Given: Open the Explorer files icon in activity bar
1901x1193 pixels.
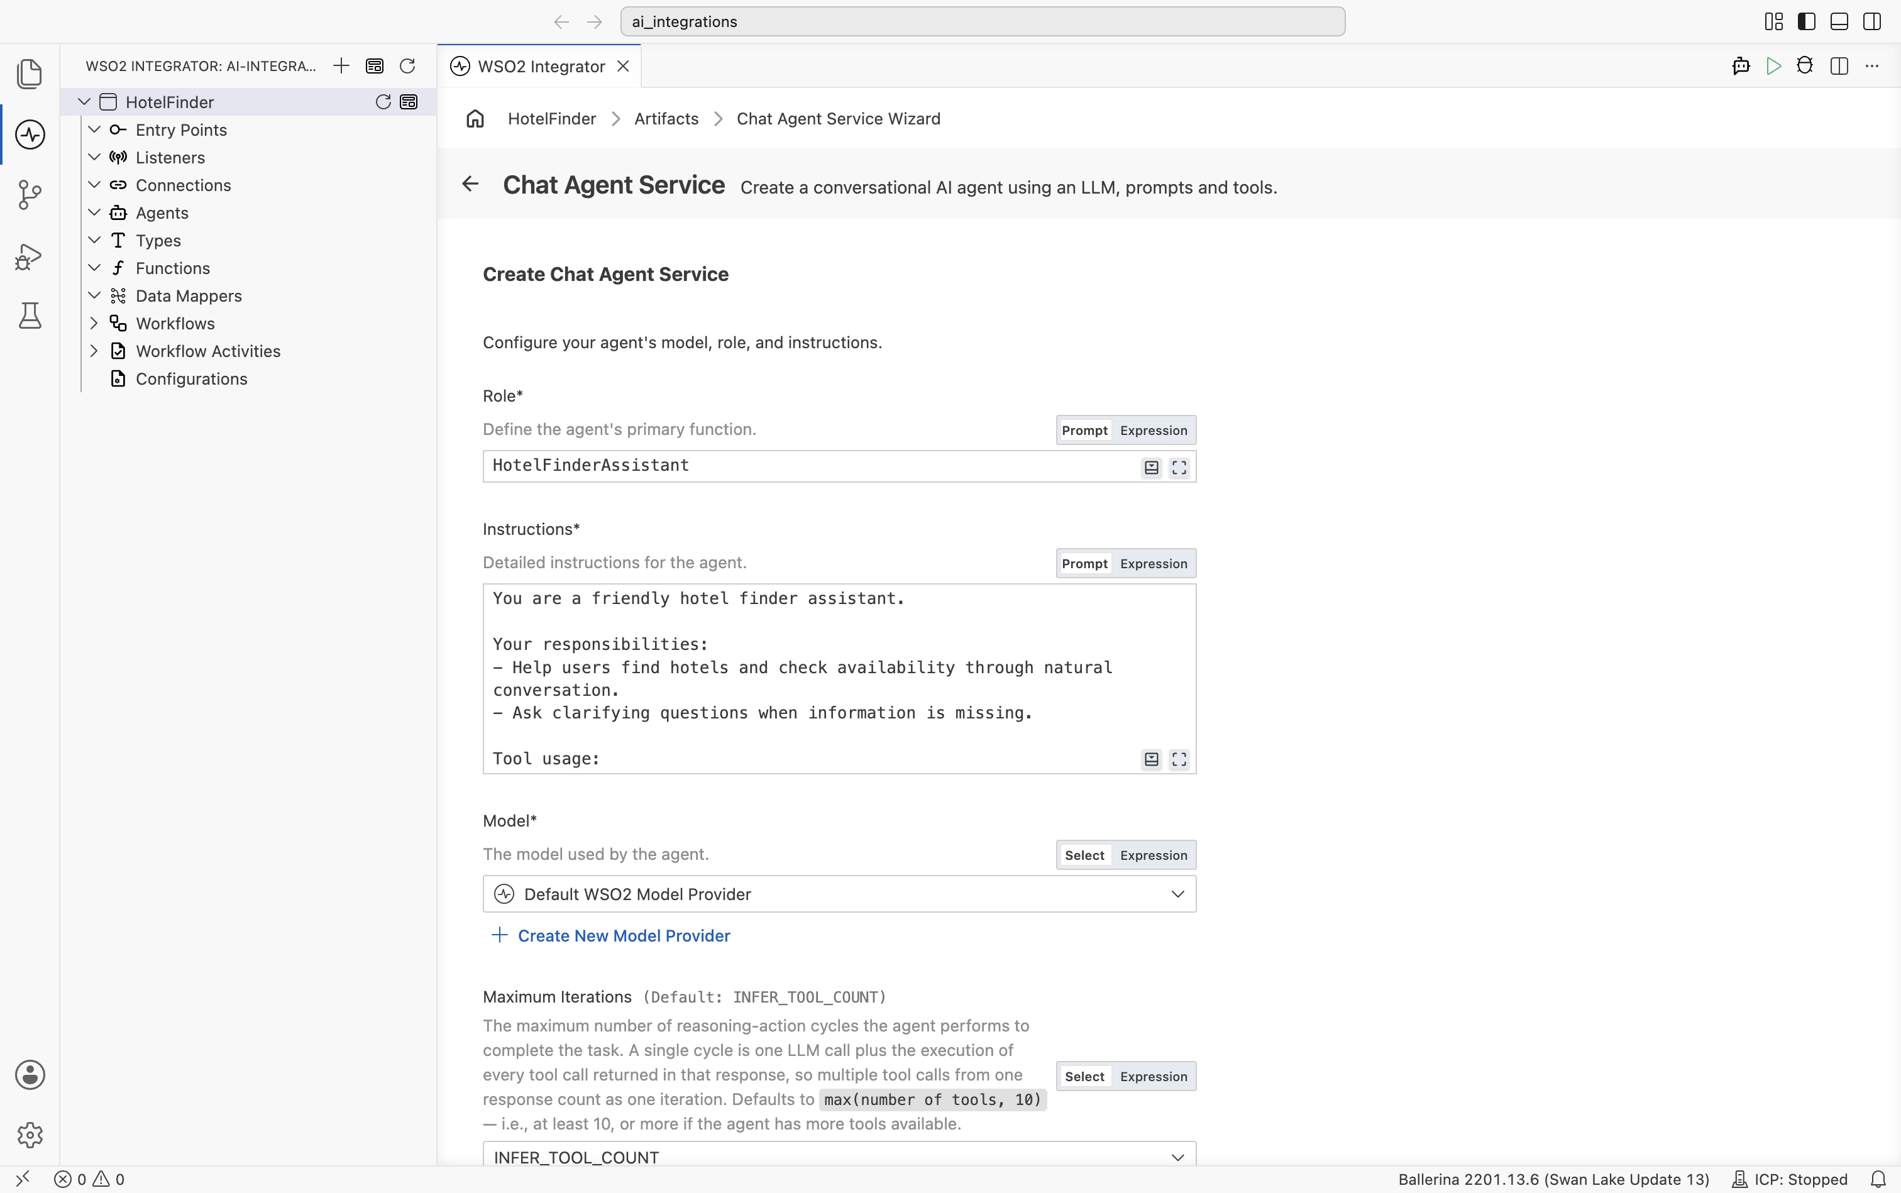Looking at the screenshot, I should pos(30,74).
